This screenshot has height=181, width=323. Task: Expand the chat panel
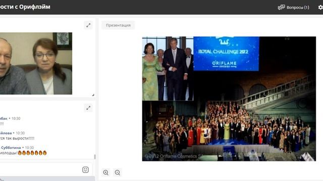coord(88,108)
